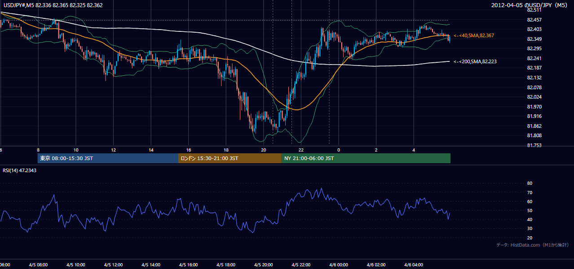Click price axis value 82.241
Image resolution: width=574 pixels, height=269 pixels.
tap(534, 58)
